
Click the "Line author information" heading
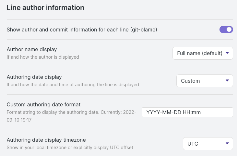(x=45, y=8)
